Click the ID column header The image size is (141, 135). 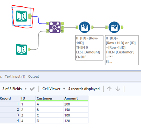pos(28,98)
